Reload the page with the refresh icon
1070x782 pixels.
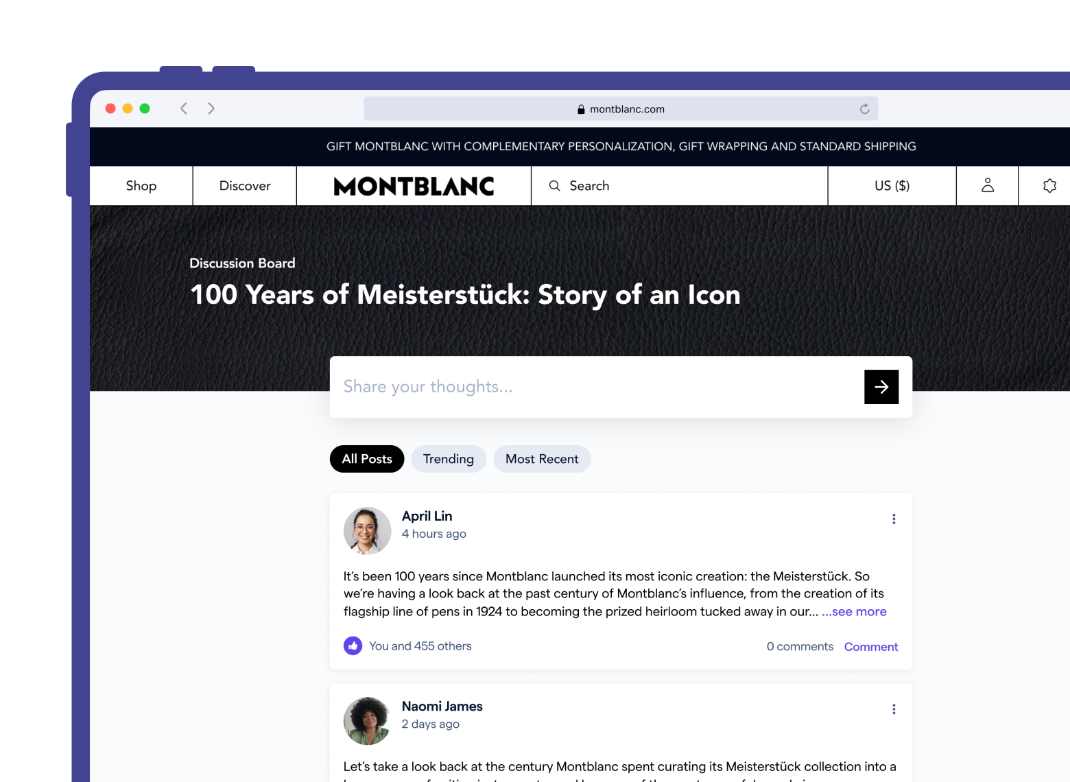(864, 109)
